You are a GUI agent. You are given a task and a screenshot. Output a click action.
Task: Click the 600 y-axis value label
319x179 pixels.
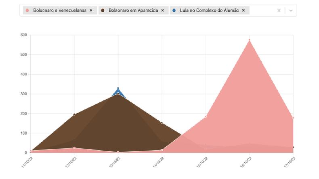(x=23, y=35)
